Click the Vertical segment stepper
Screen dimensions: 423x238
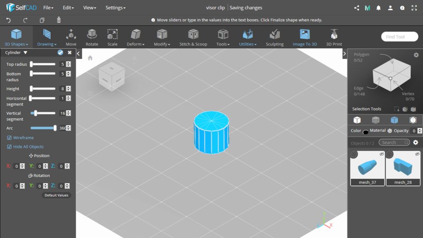point(69,113)
